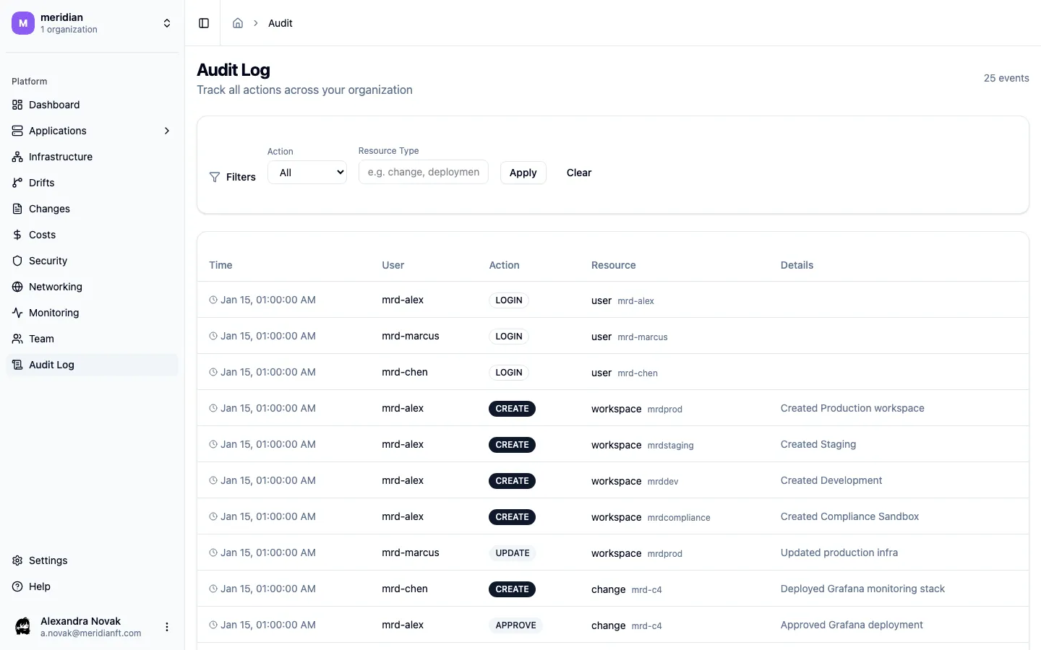This screenshot has width=1041, height=650.
Task: Collapse the sidebar with panel toggle
Action: coord(203,23)
